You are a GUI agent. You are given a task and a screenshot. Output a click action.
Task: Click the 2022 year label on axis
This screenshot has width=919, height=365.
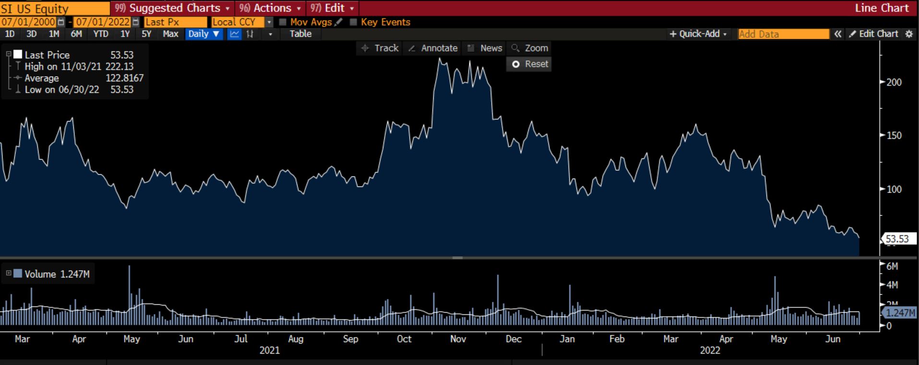pos(710,350)
